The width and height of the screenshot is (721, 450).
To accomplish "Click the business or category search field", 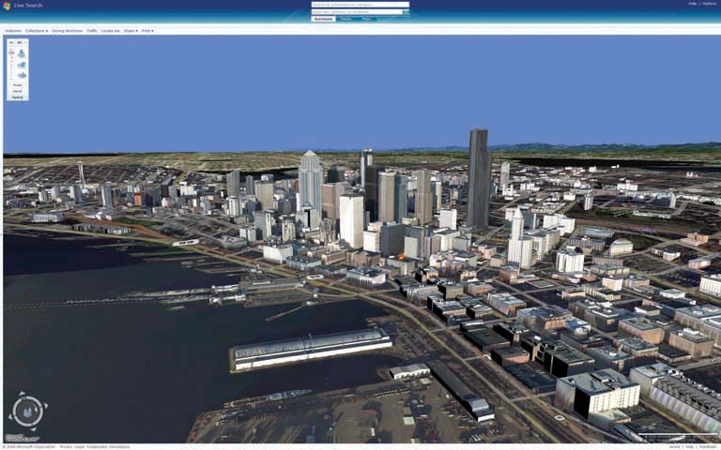I will (x=360, y=5).
